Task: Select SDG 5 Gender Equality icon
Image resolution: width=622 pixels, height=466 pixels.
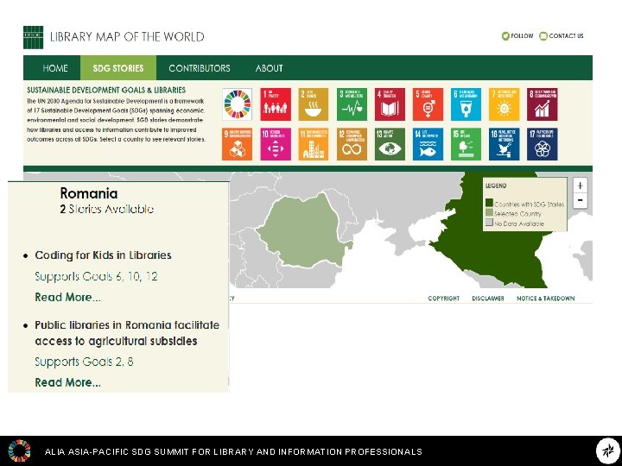Action: tap(428, 104)
